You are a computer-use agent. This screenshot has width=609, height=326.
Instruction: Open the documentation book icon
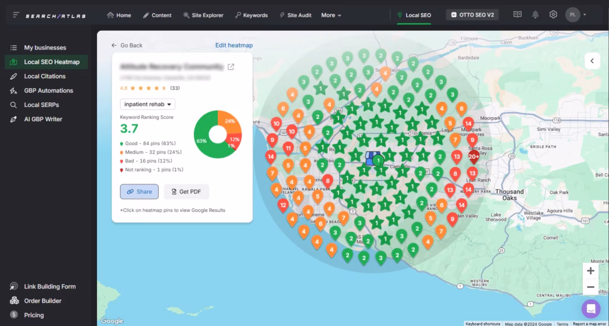517,15
